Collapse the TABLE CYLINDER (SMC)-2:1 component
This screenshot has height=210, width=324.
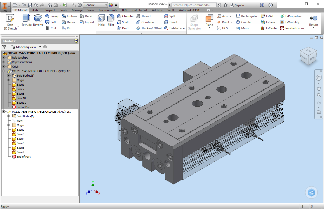pyautogui.click(x=4, y=112)
